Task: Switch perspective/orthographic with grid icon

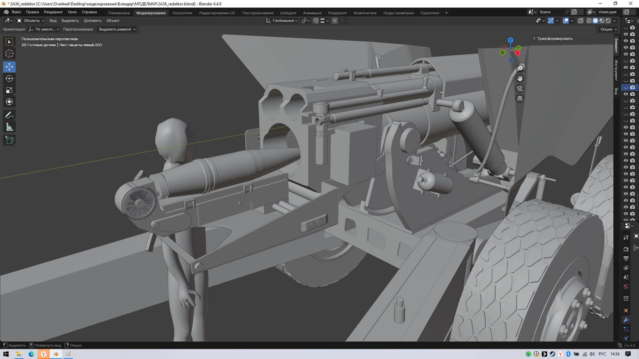Action: [520, 98]
